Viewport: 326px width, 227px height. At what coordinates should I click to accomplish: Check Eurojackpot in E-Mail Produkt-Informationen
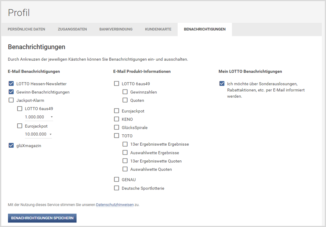tap(117, 111)
